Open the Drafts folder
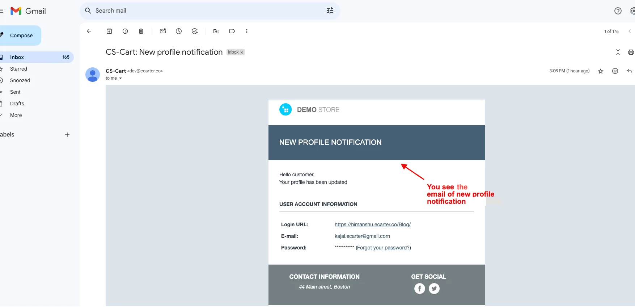Viewport: 635px width, 307px height. (17, 104)
